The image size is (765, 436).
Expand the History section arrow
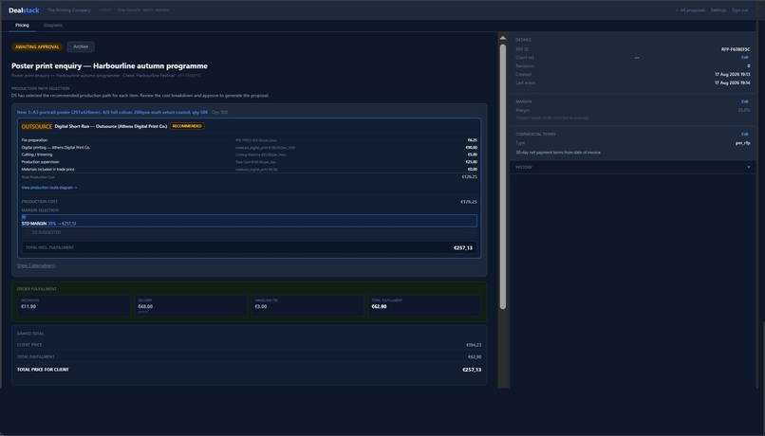pyautogui.click(x=749, y=167)
